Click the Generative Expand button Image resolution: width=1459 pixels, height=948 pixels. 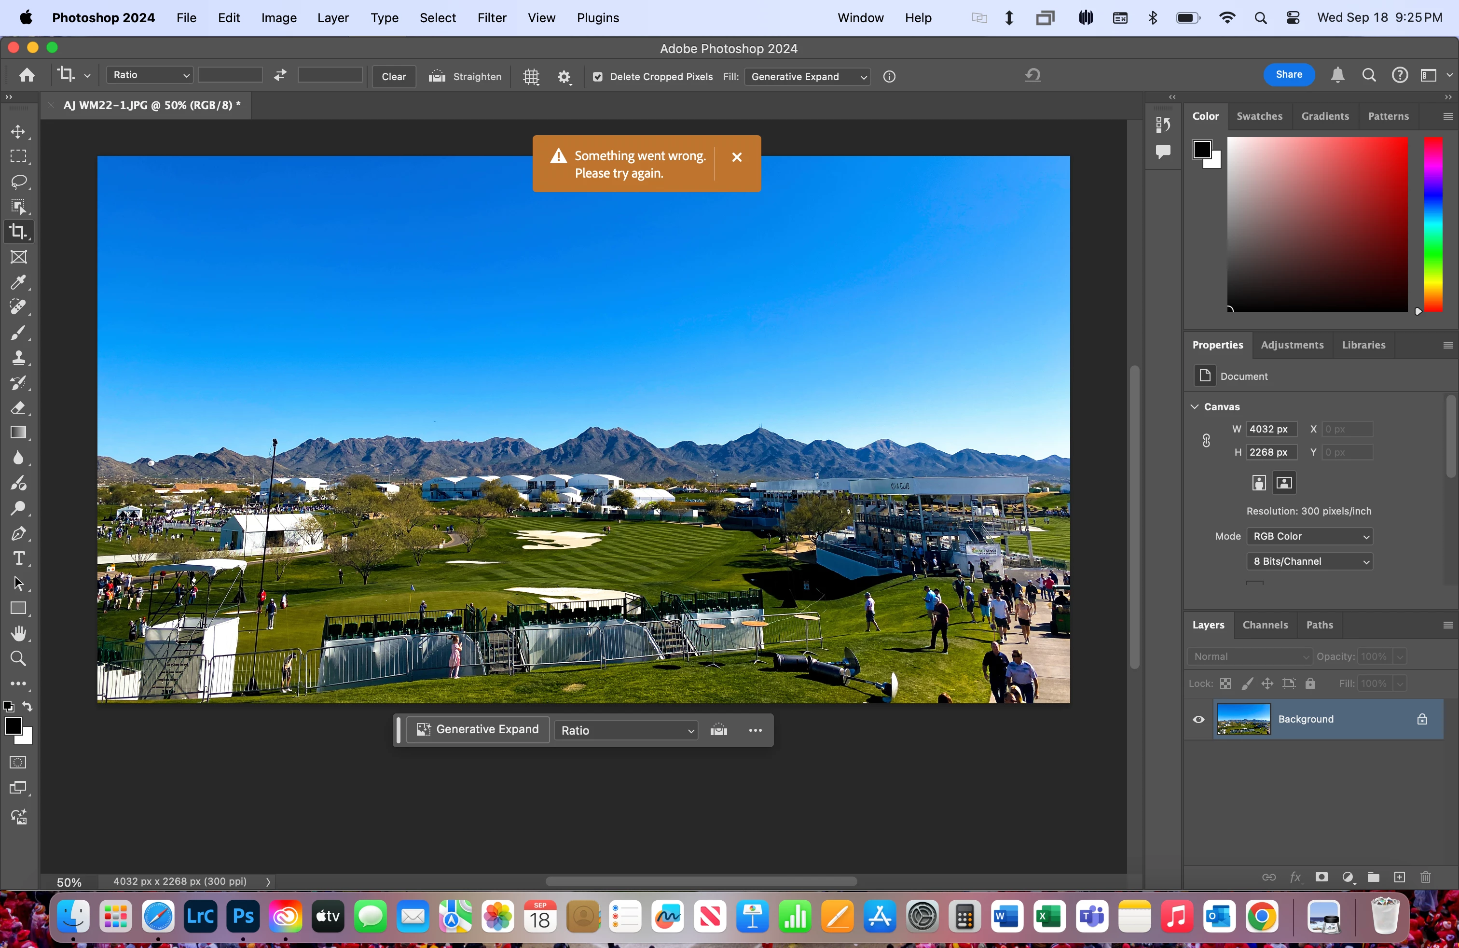coord(478,730)
